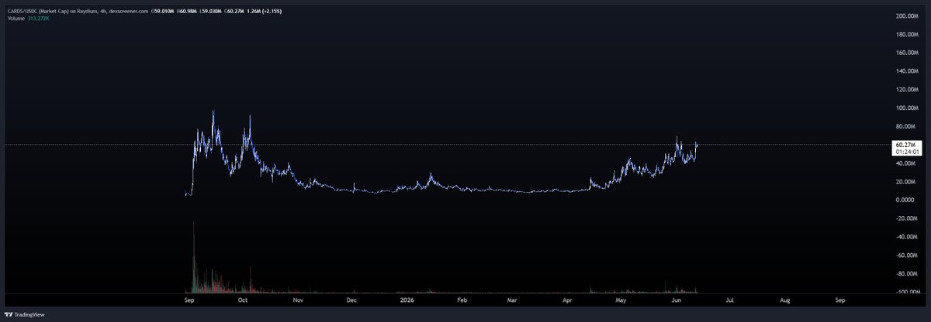The image size is (931, 322).
Task: Click the Mar time axis label
Action: point(512,299)
